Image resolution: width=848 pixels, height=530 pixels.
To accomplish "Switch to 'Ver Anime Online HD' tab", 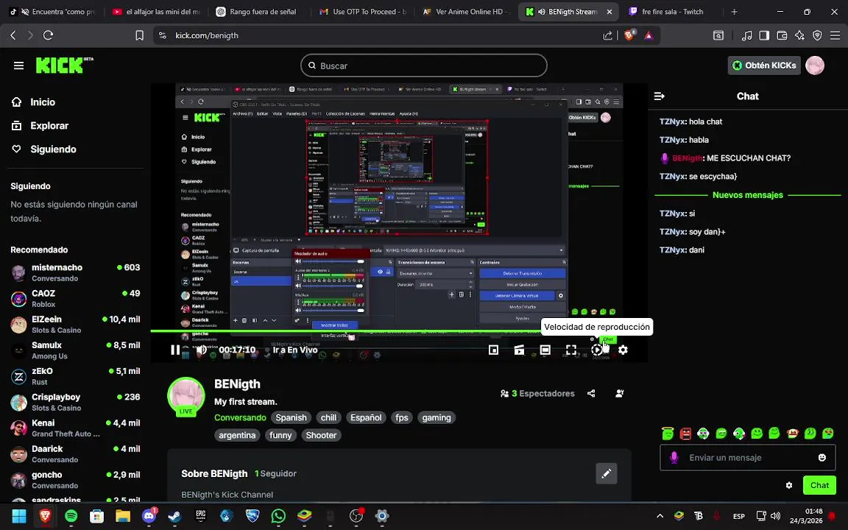I will pyautogui.click(x=465, y=11).
